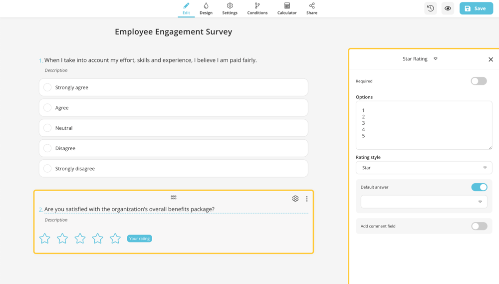Viewport: 499px width, 284px height.
Task: Select the Strongly agree radio option
Action: point(47,87)
